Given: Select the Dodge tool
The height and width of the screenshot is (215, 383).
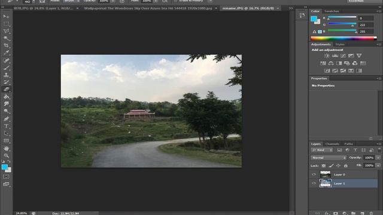Looking at the screenshot, I should (x=7, y=111).
